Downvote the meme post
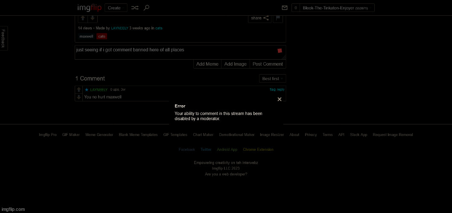452x213 pixels. [93, 18]
